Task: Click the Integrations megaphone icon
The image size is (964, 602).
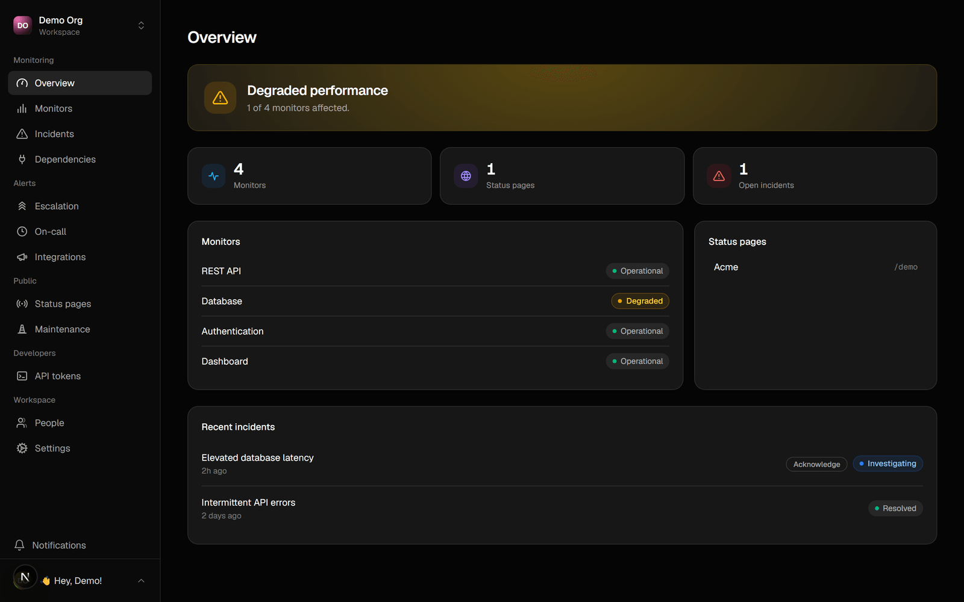Action: point(22,257)
